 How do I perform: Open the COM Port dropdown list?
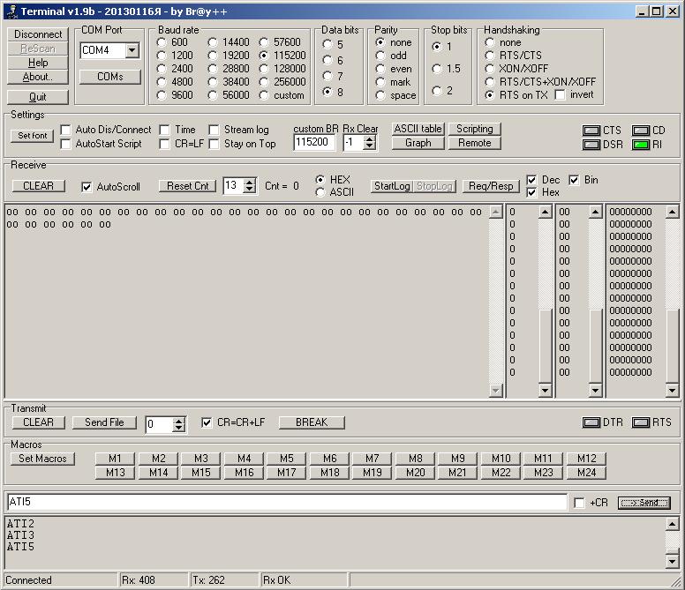pos(132,51)
